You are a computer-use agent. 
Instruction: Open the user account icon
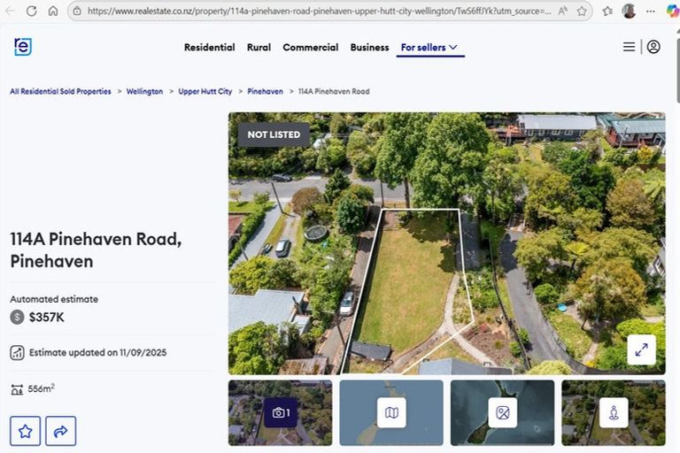pyautogui.click(x=653, y=47)
